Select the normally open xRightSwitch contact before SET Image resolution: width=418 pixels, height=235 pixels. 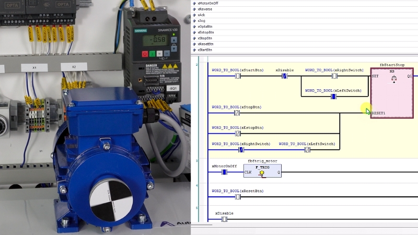coord(334,76)
